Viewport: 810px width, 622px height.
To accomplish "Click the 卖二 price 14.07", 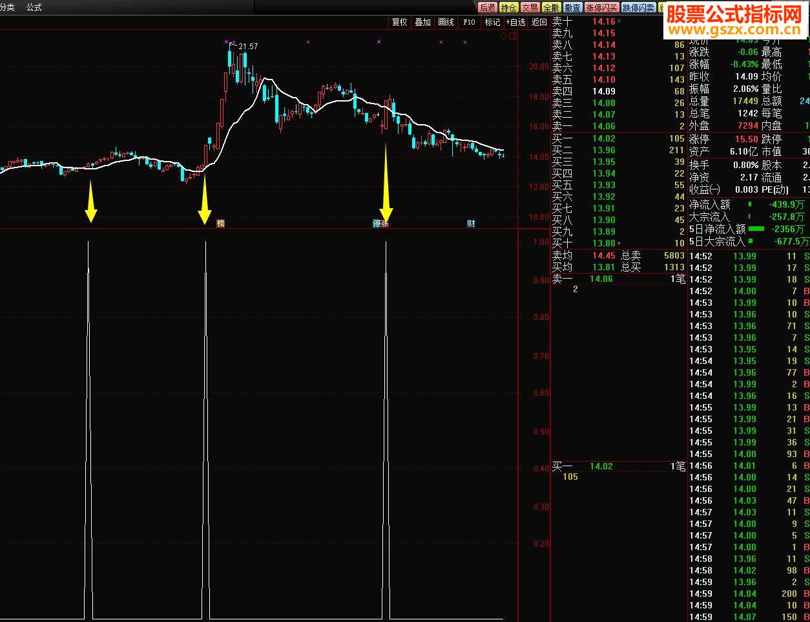I will [x=604, y=114].
